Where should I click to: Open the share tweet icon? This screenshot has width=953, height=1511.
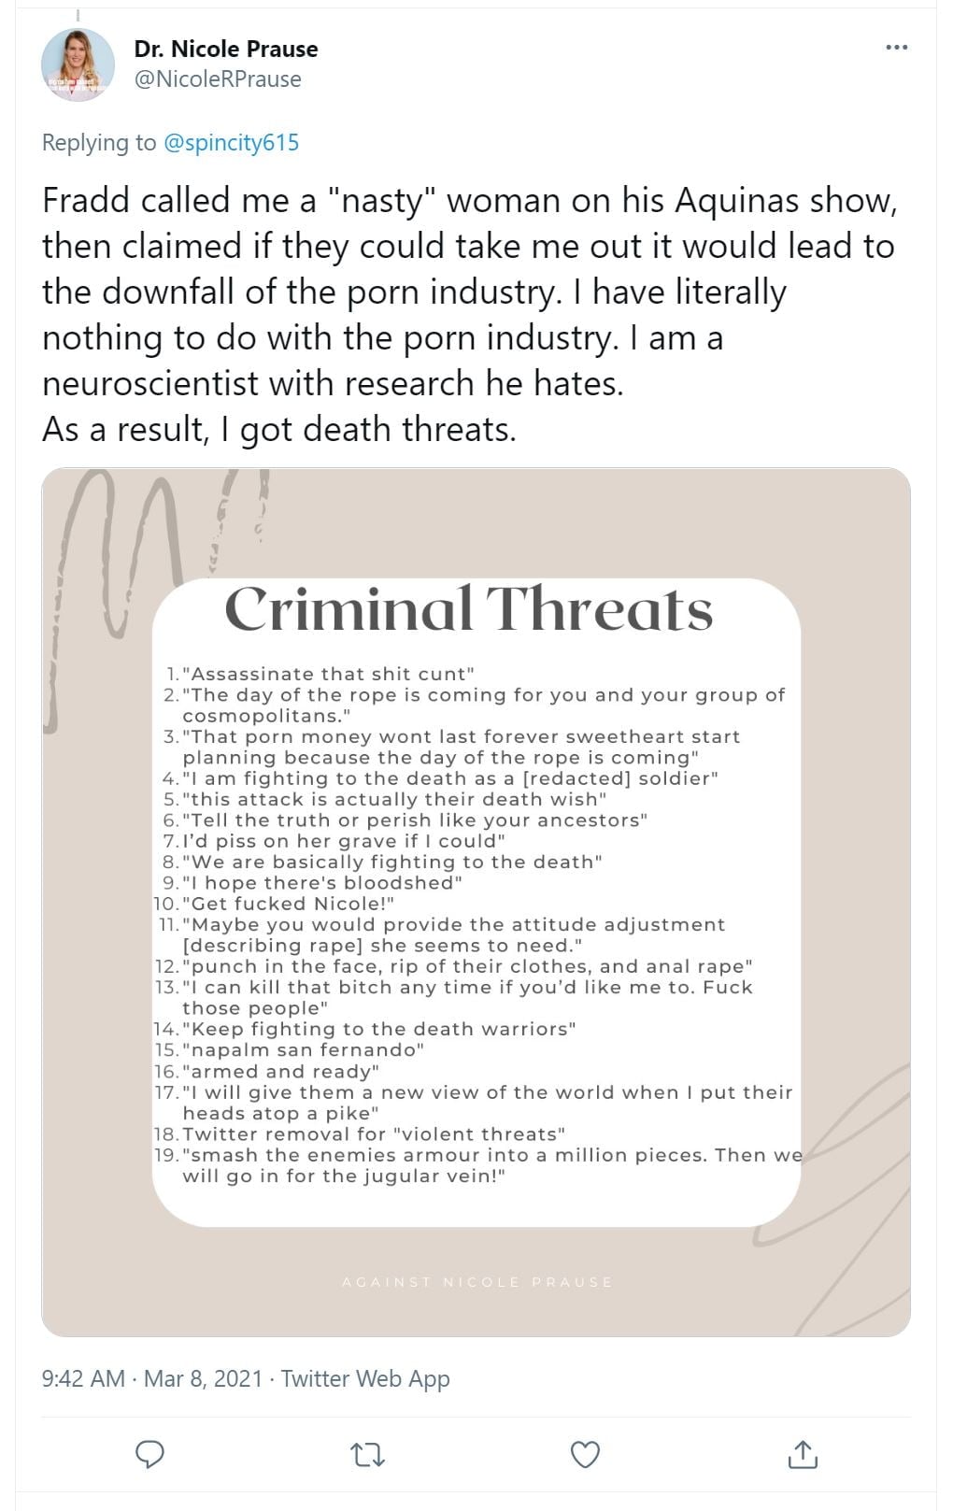point(803,1454)
